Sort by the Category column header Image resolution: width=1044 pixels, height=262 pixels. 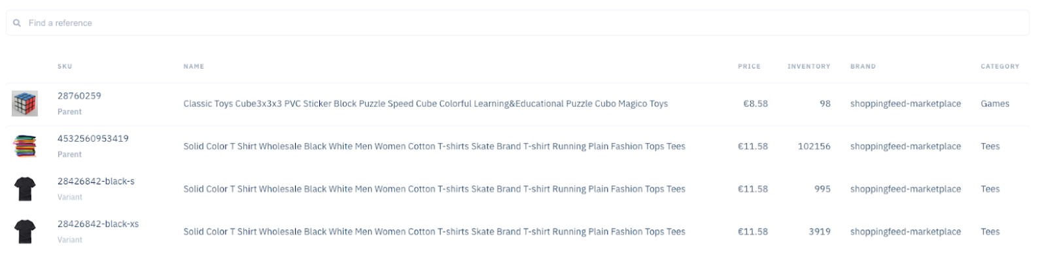(1000, 66)
